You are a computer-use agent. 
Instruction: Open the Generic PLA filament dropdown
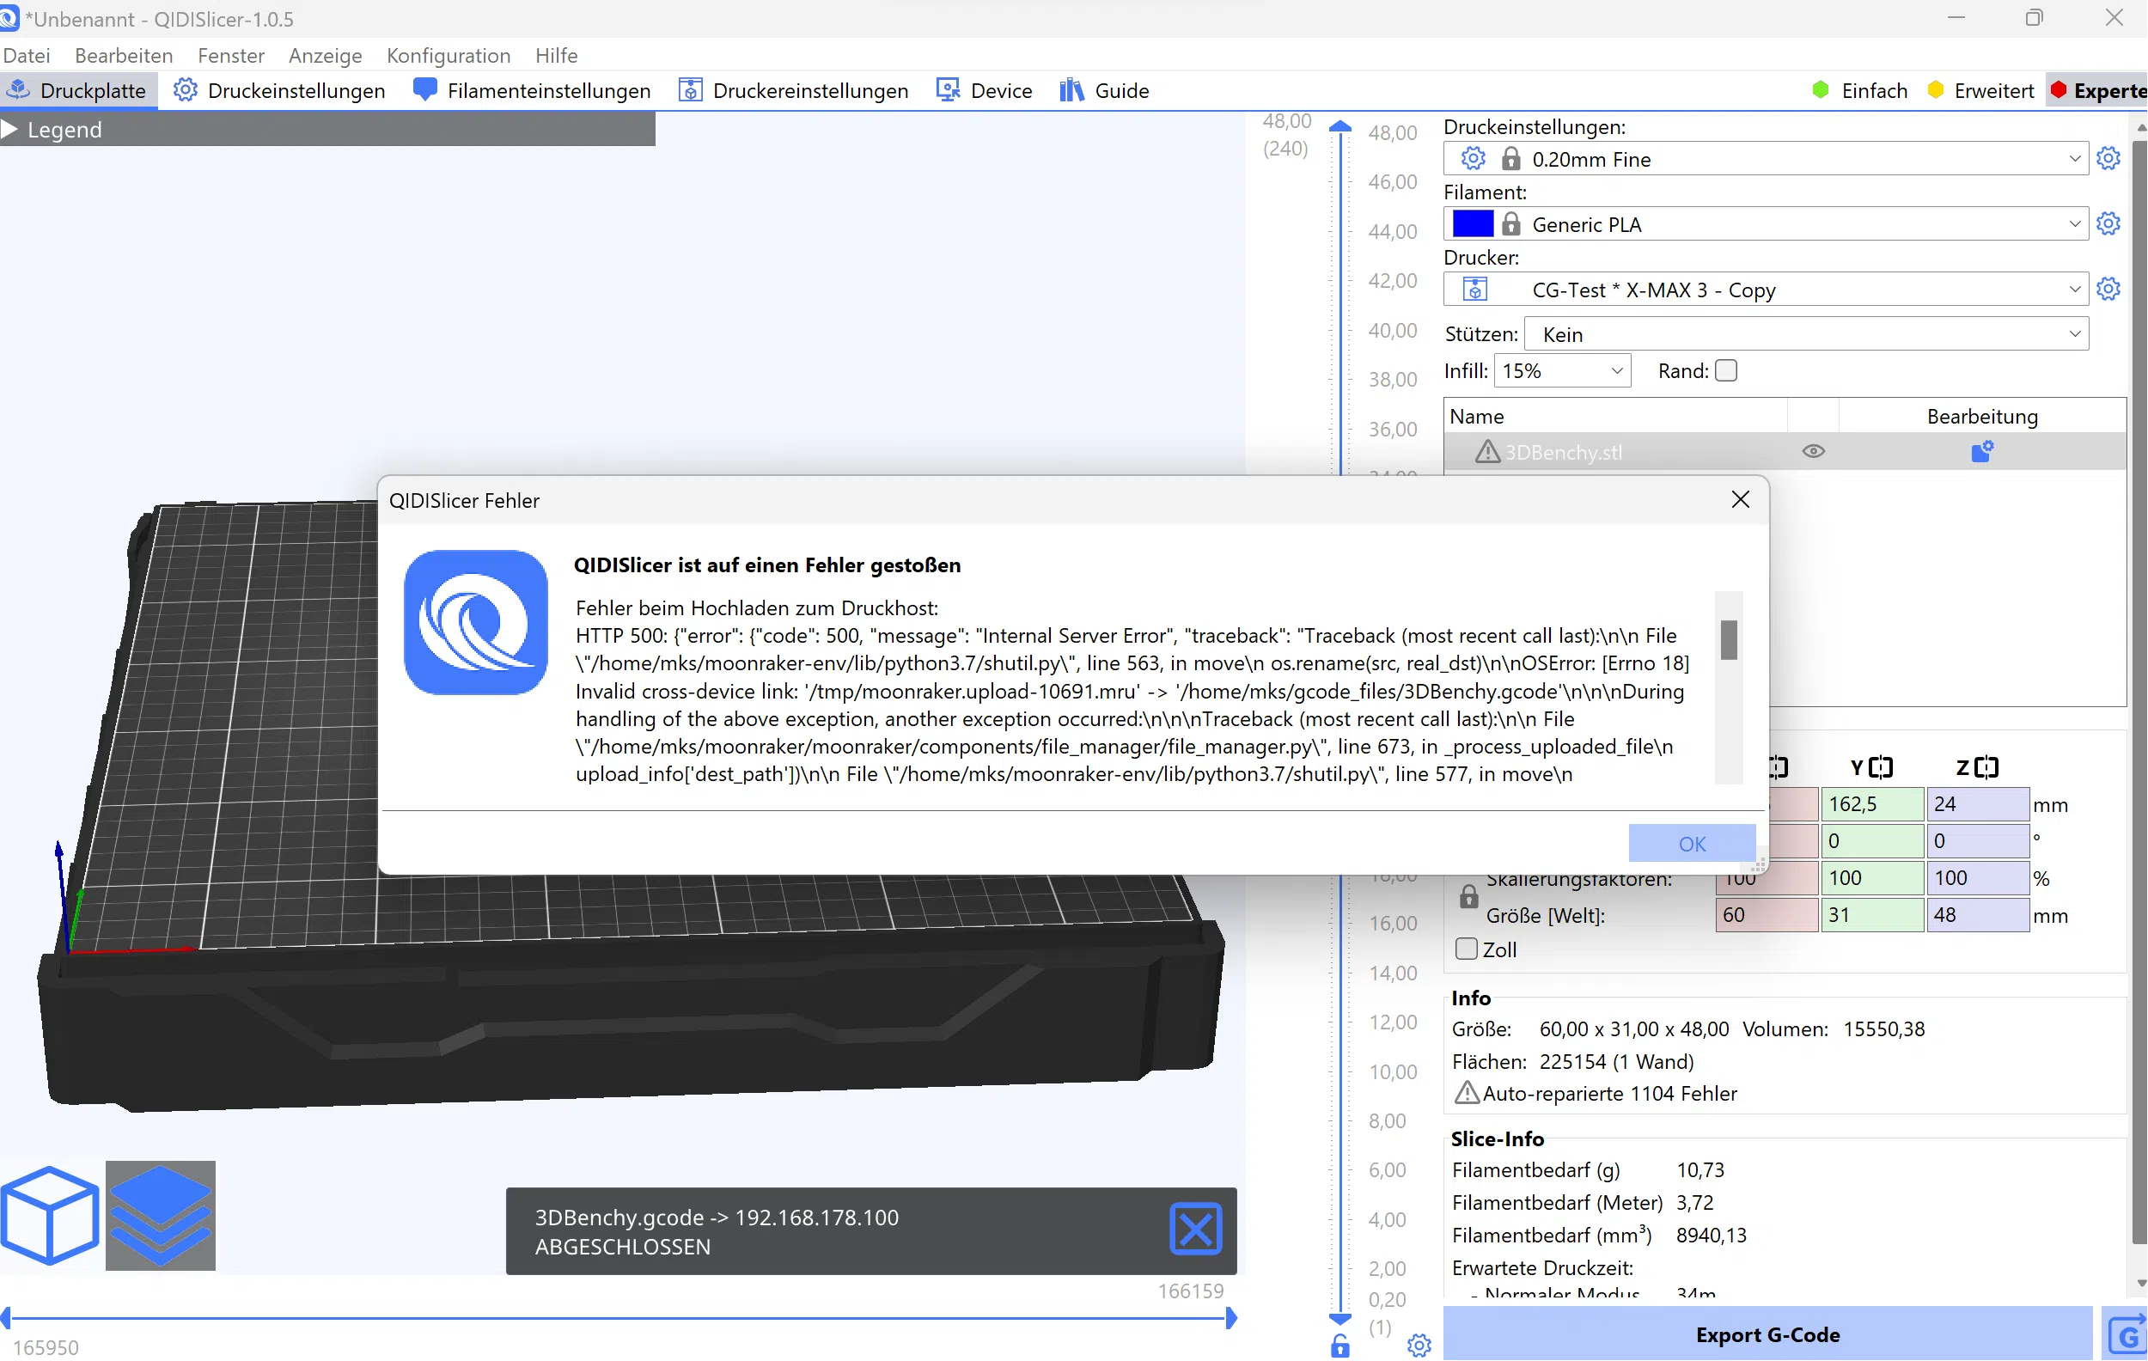click(x=1766, y=224)
